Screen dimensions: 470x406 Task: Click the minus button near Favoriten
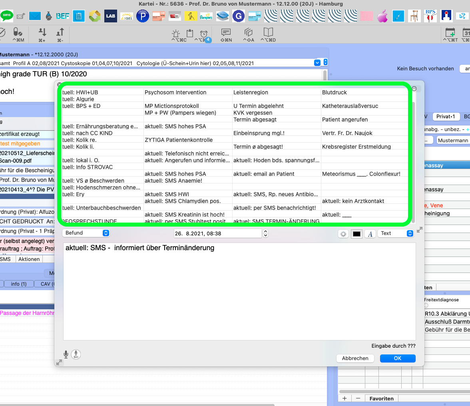[x=358, y=398]
